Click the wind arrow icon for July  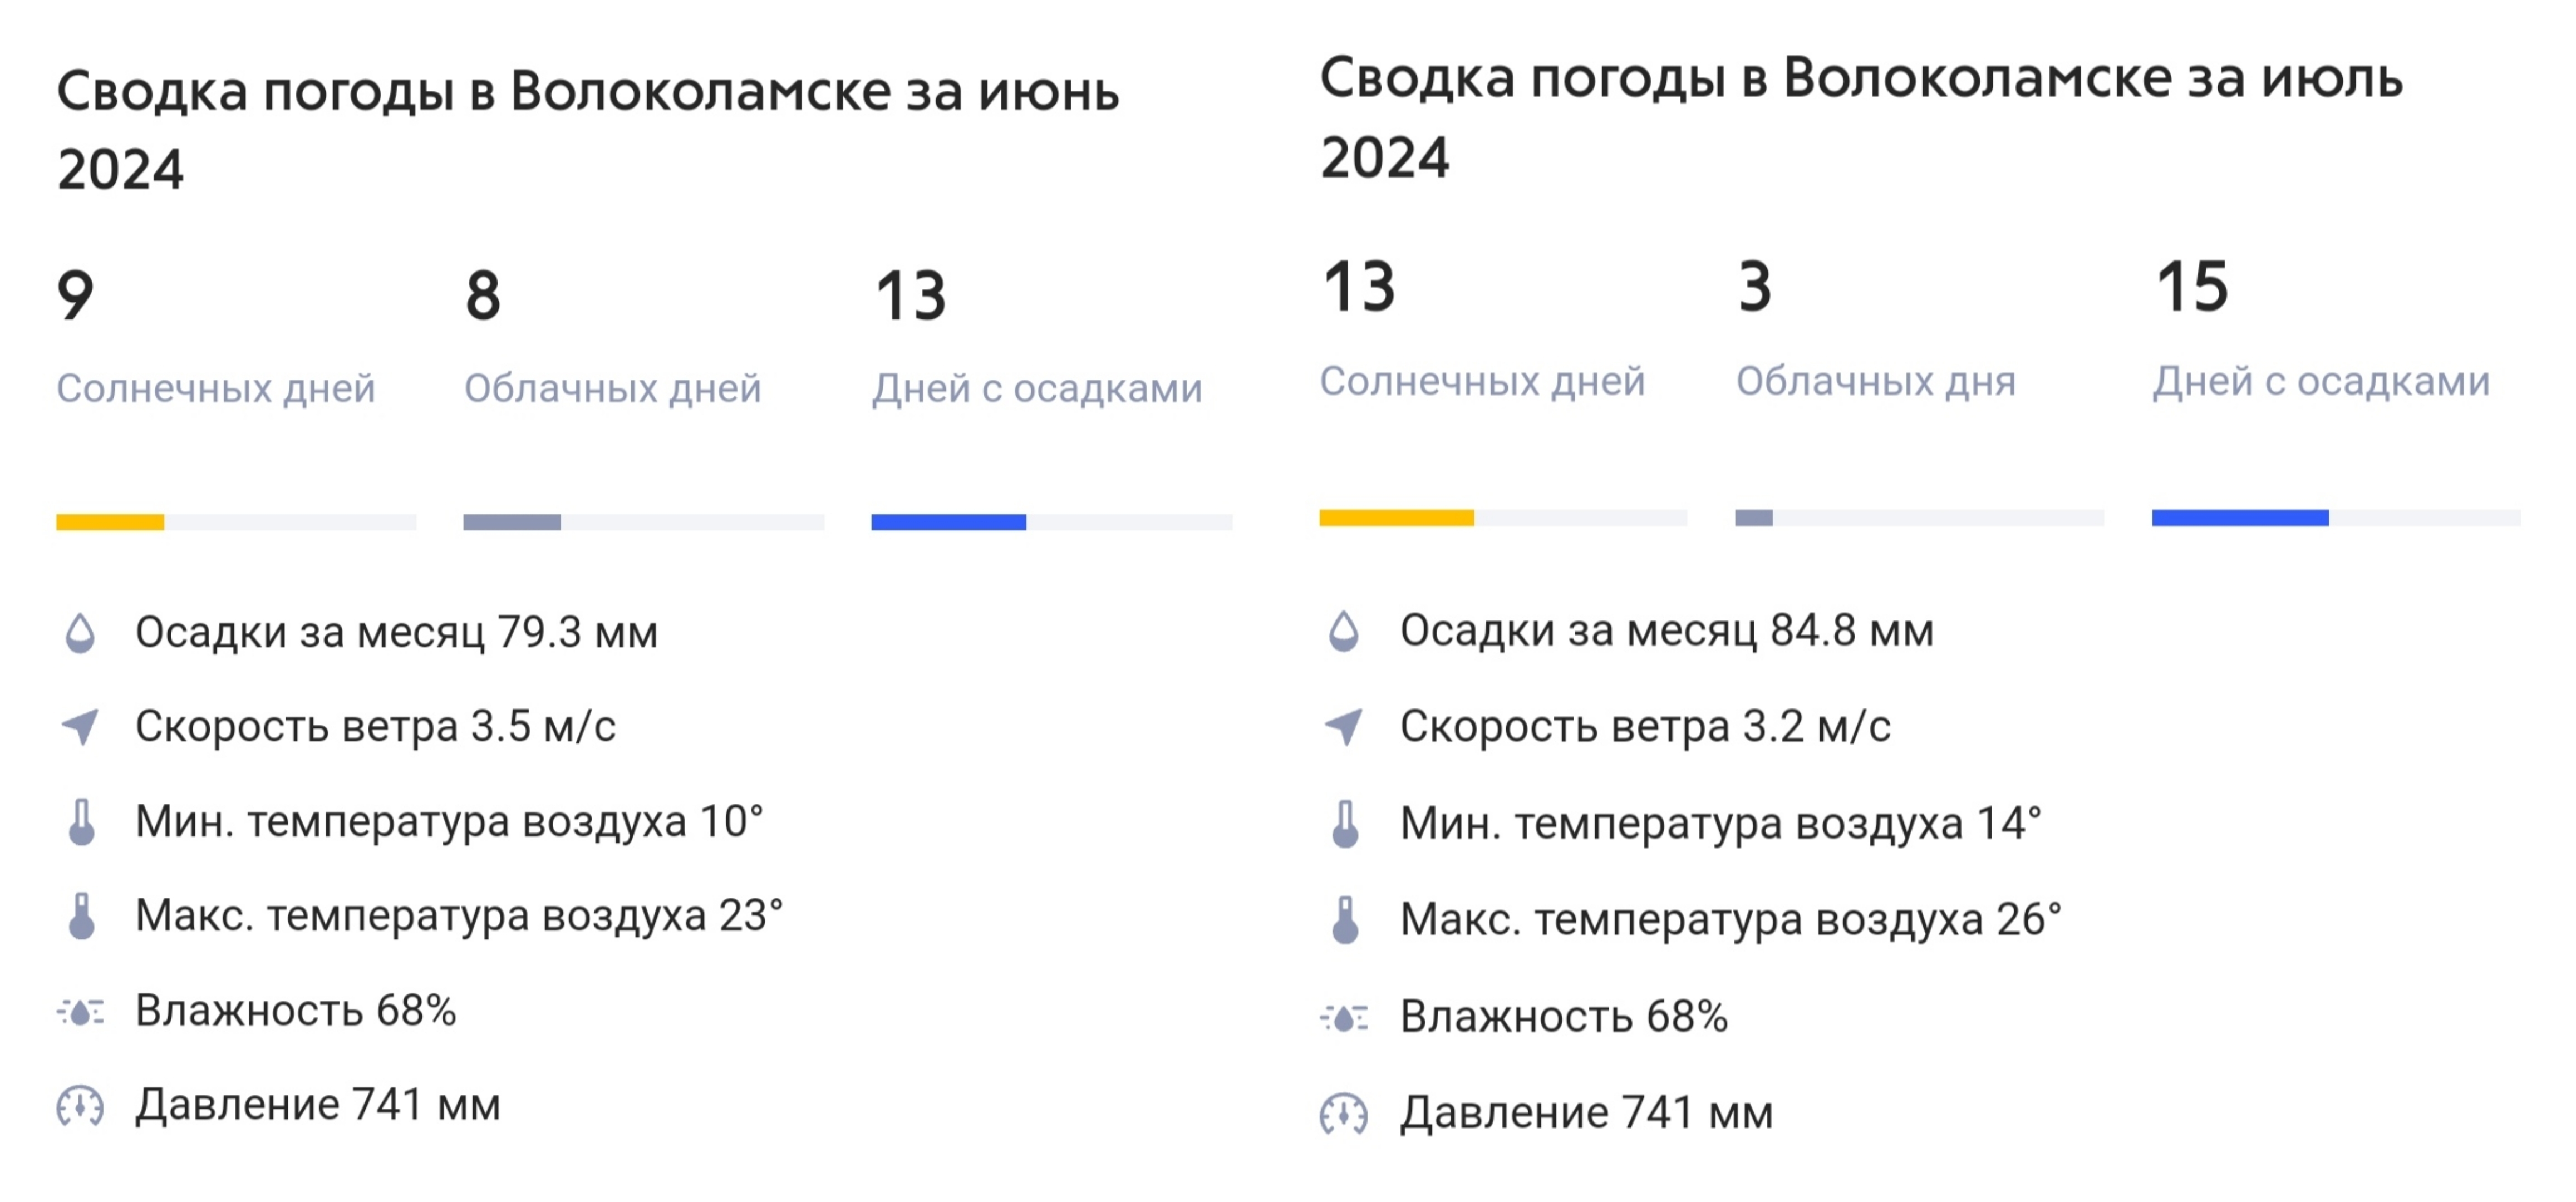point(1344,727)
